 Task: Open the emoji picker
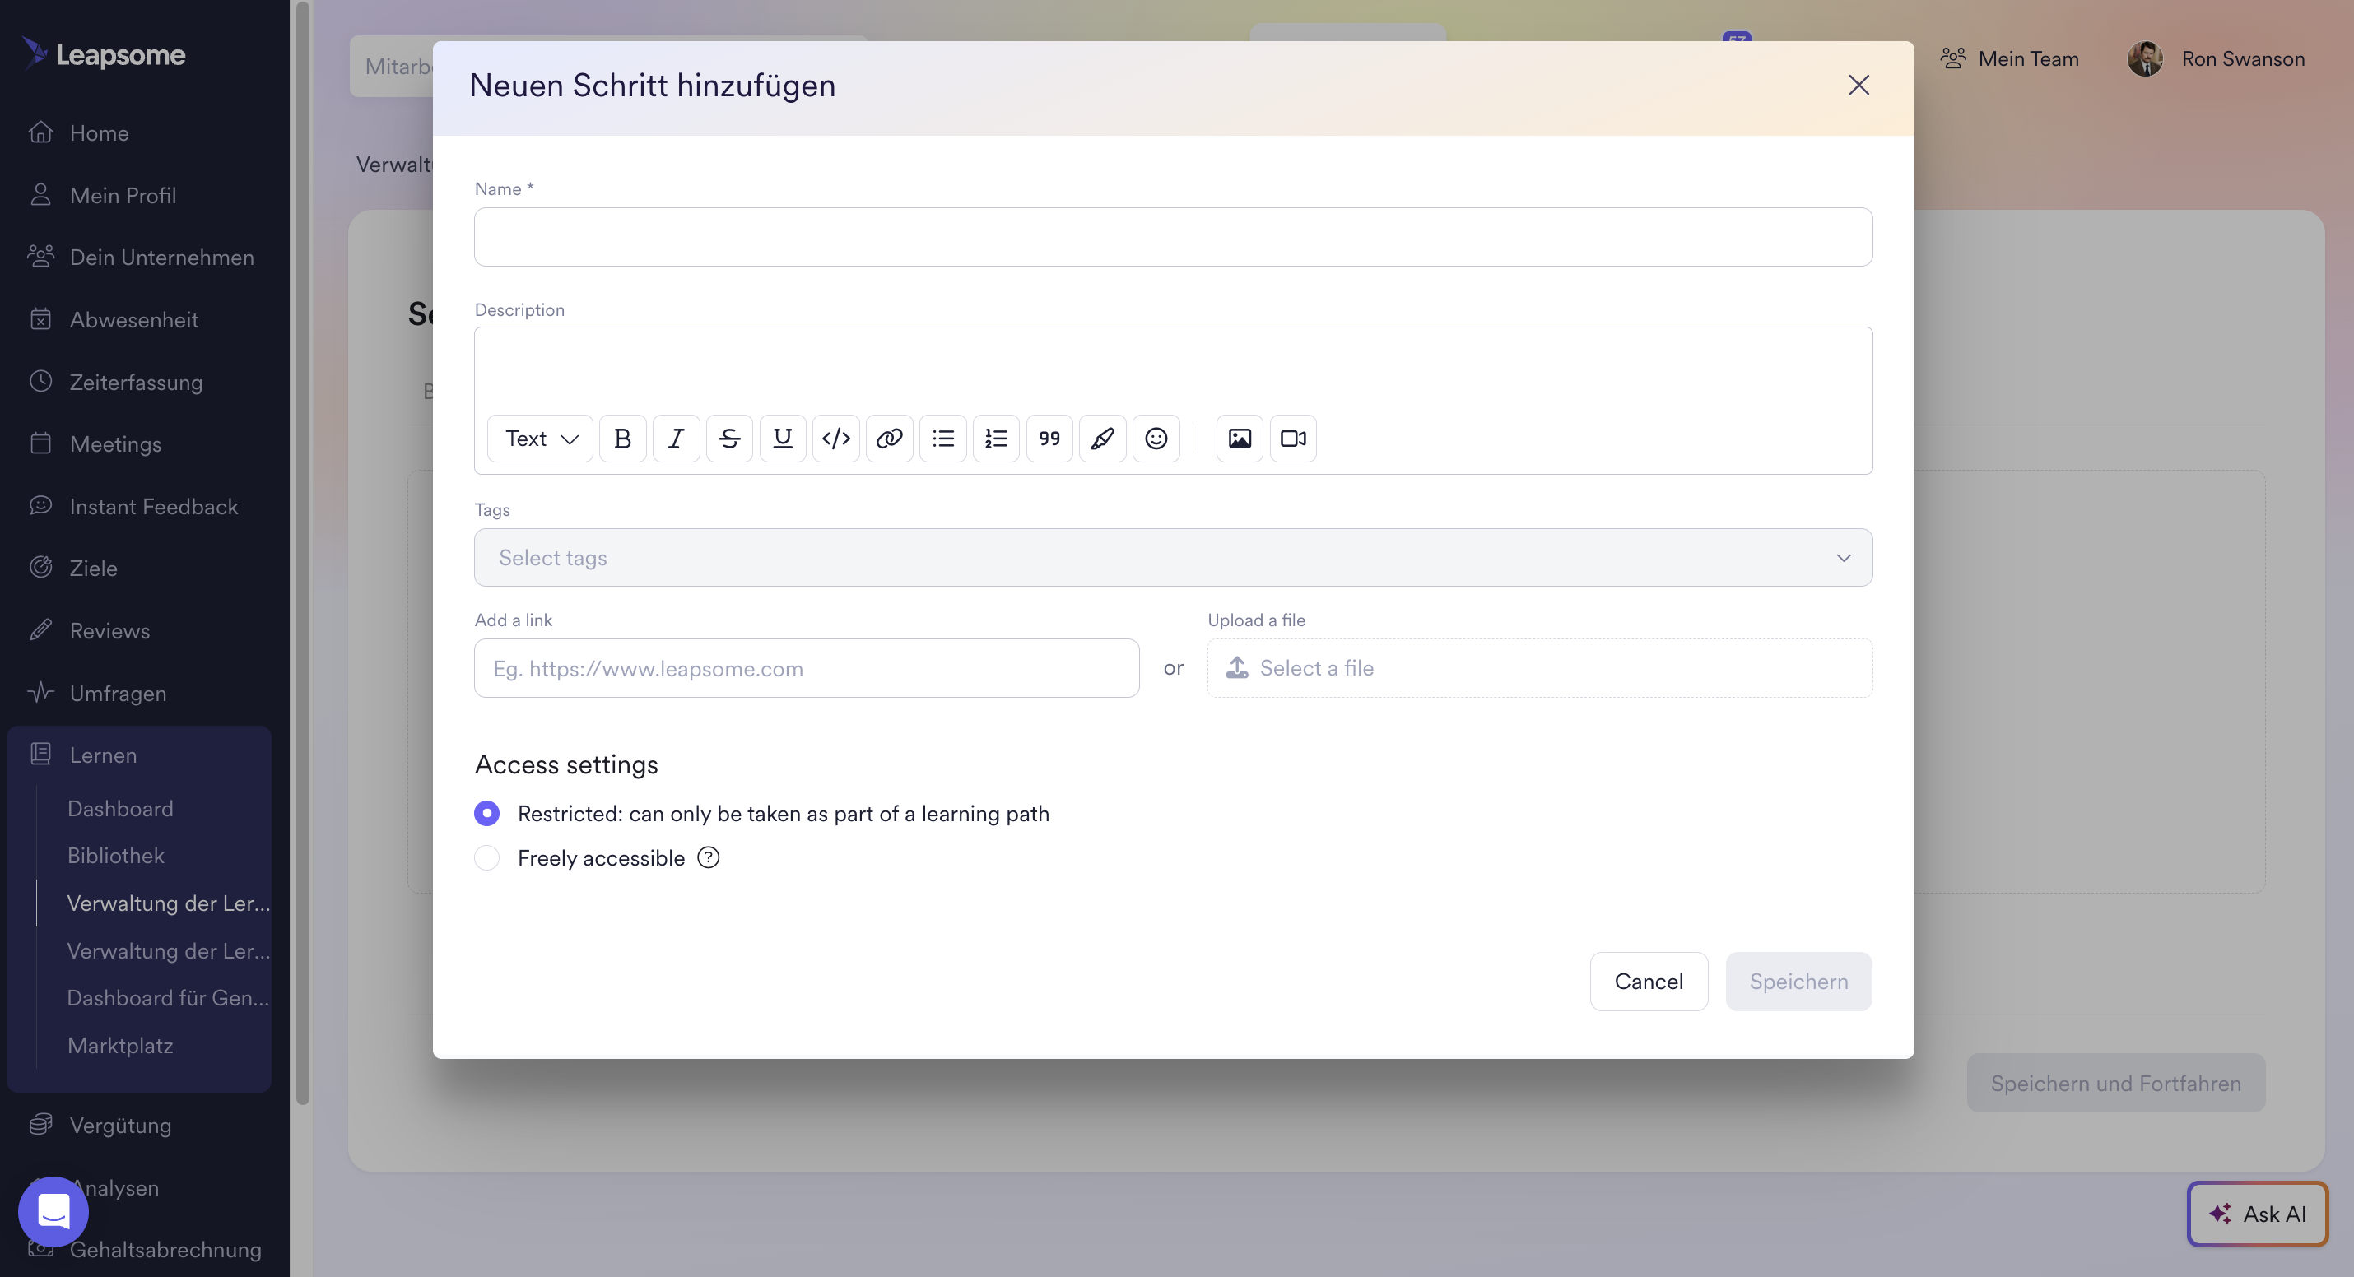1156,439
